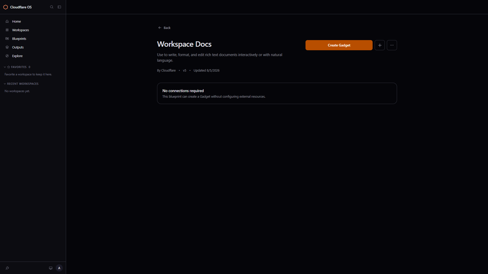Click the Blueprints icon

[7, 39]
